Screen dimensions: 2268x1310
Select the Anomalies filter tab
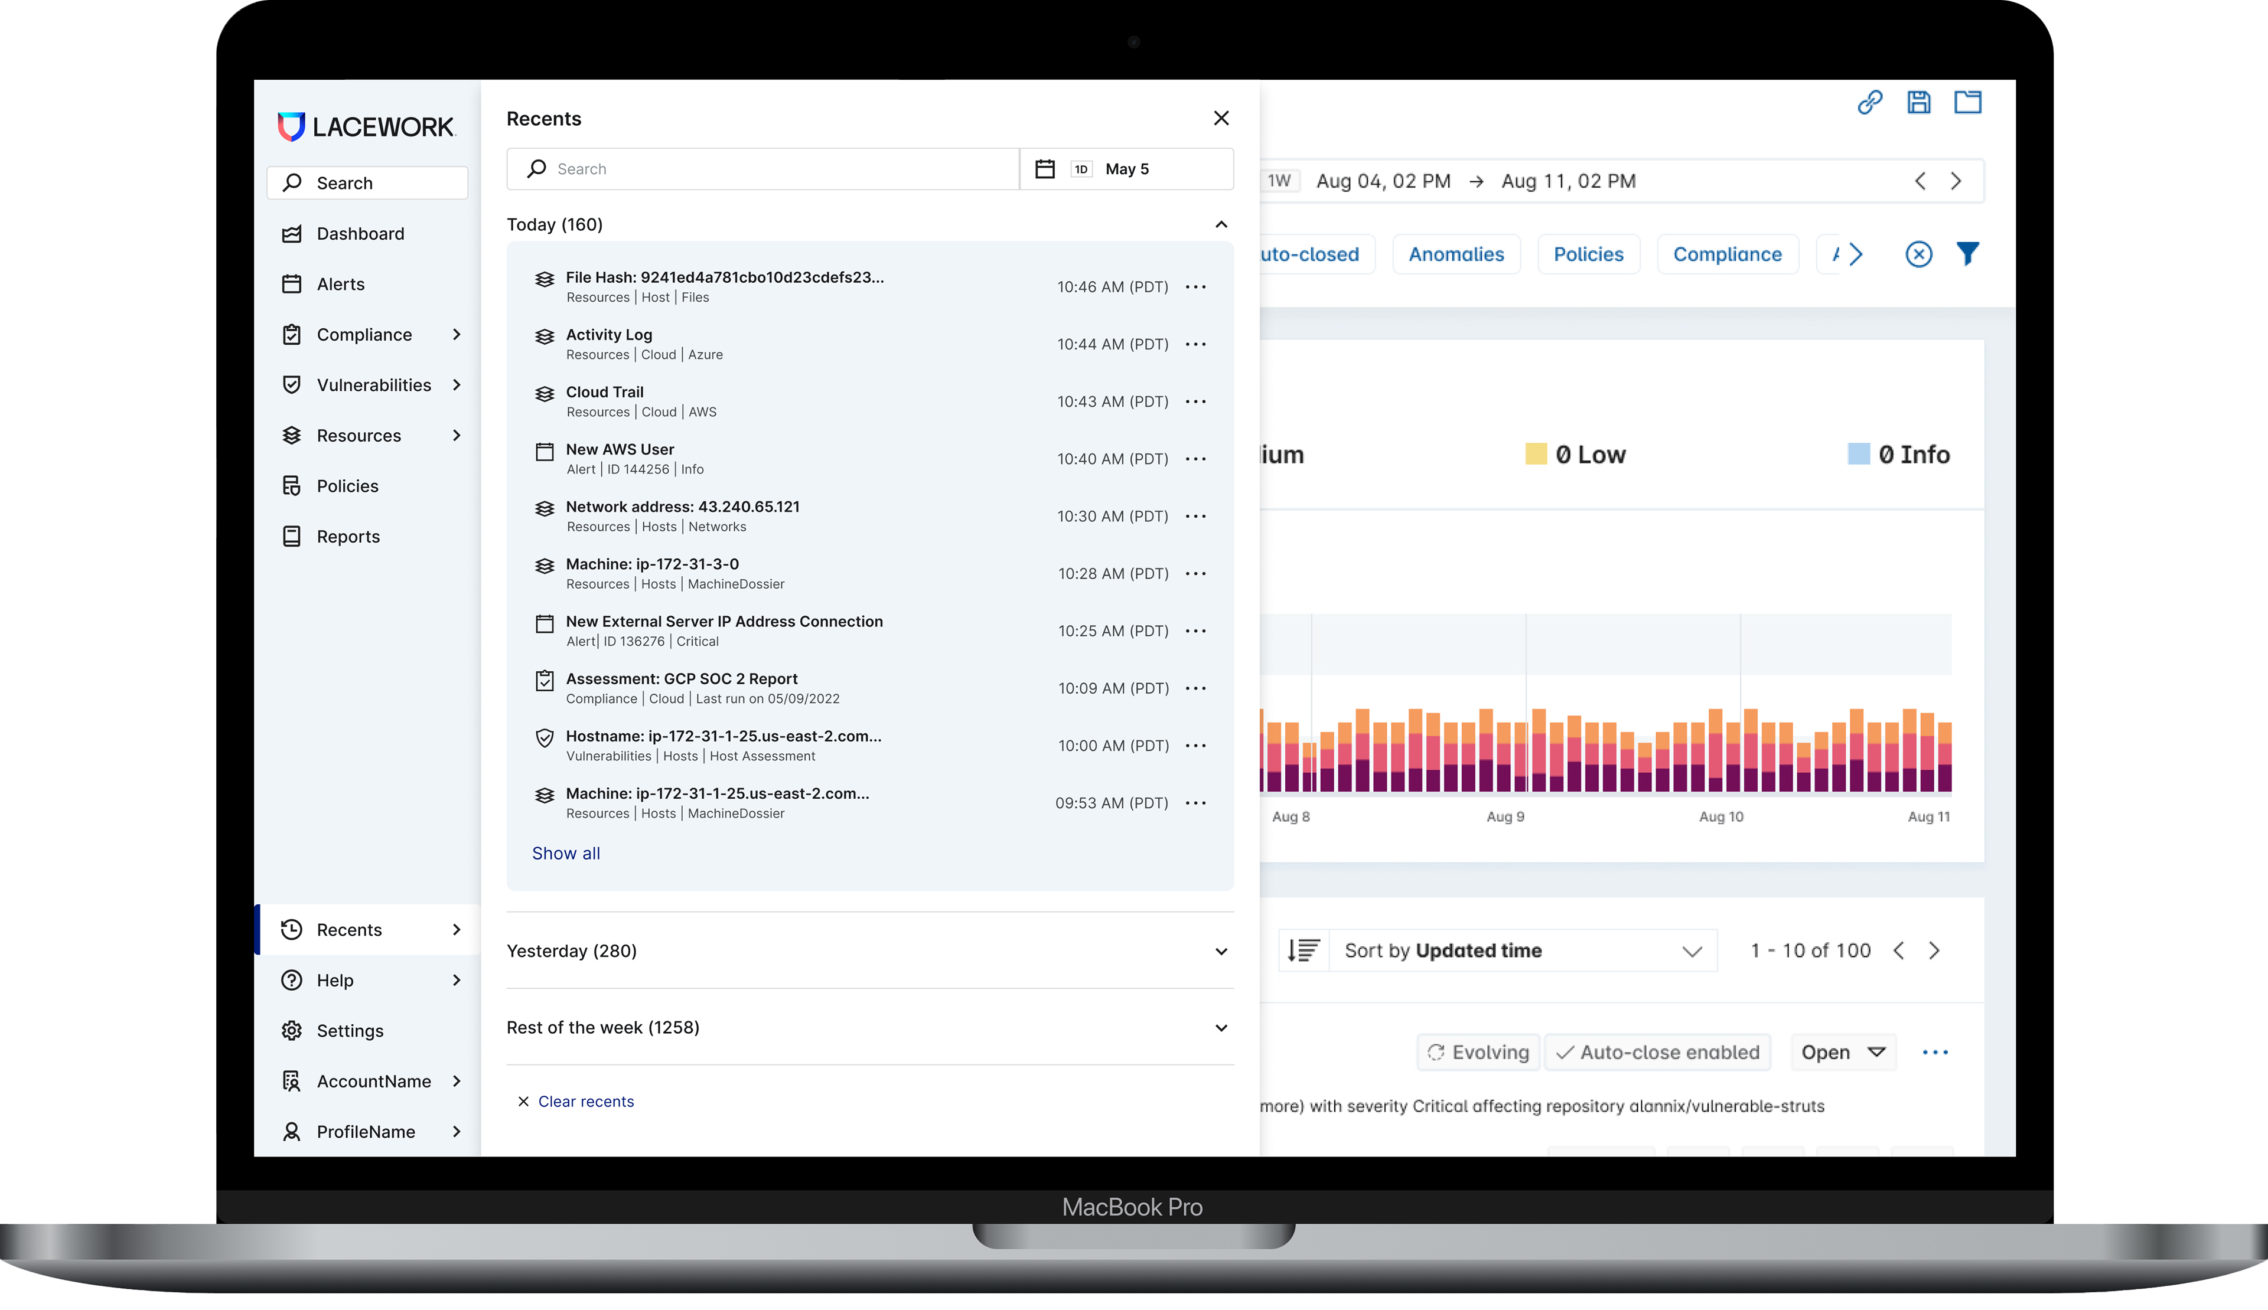click(x=1455, y=254)
